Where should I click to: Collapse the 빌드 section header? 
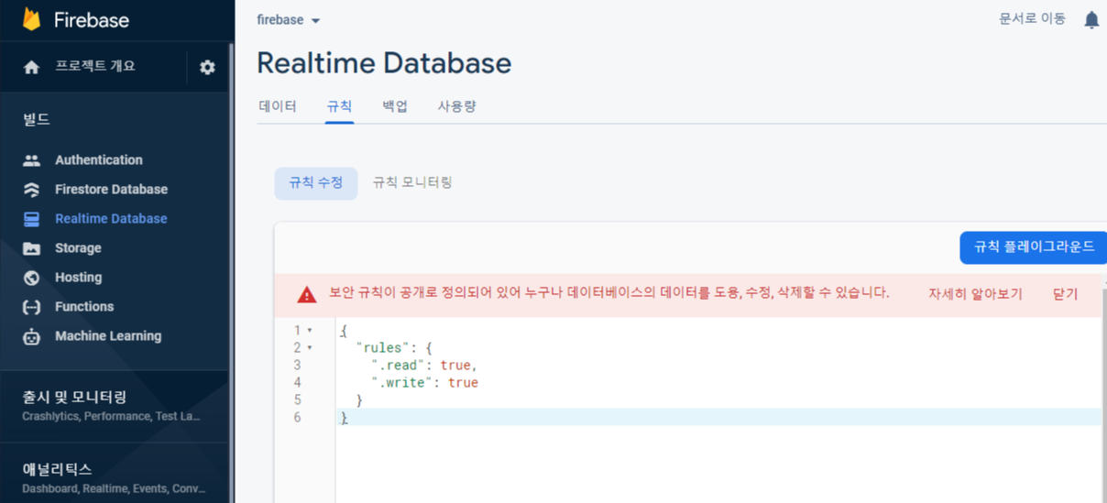click(37, 119)
